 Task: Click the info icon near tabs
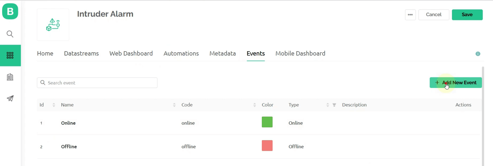(x=478, y=54)
